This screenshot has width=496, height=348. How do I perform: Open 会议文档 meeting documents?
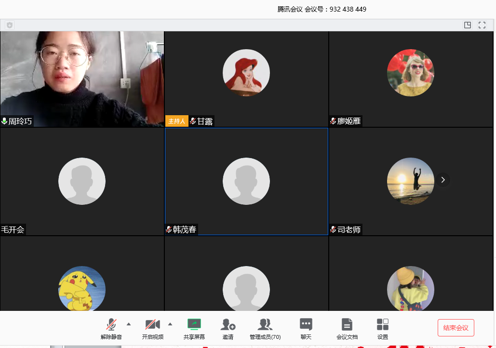coord(347,329)
